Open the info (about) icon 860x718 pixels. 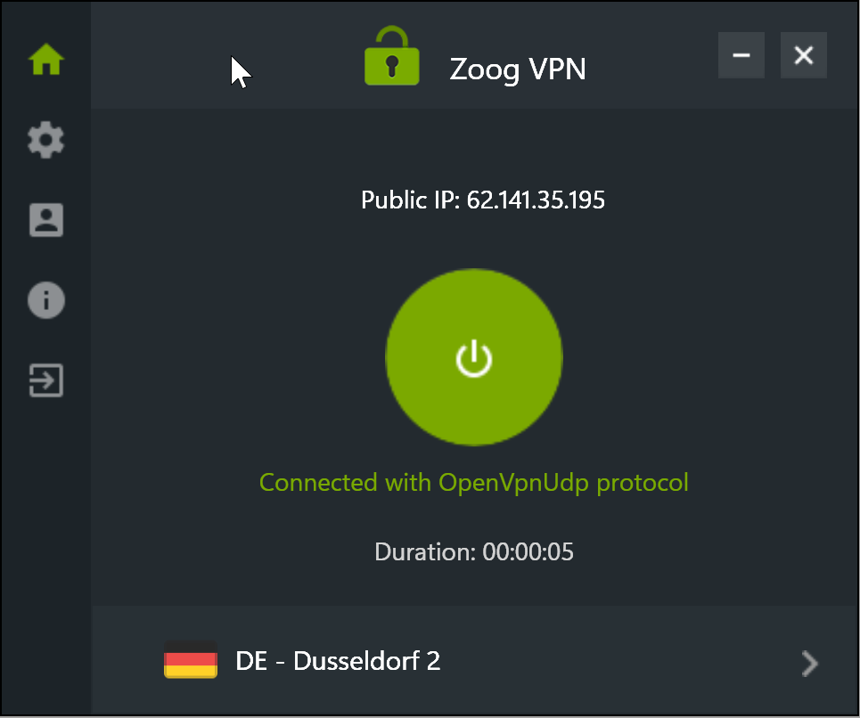[x=46, y=300]
